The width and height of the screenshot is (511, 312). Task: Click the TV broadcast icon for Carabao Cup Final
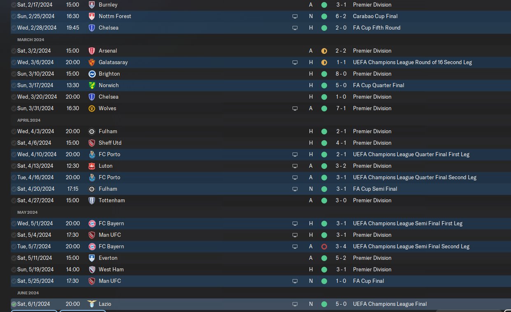(295, 16)
